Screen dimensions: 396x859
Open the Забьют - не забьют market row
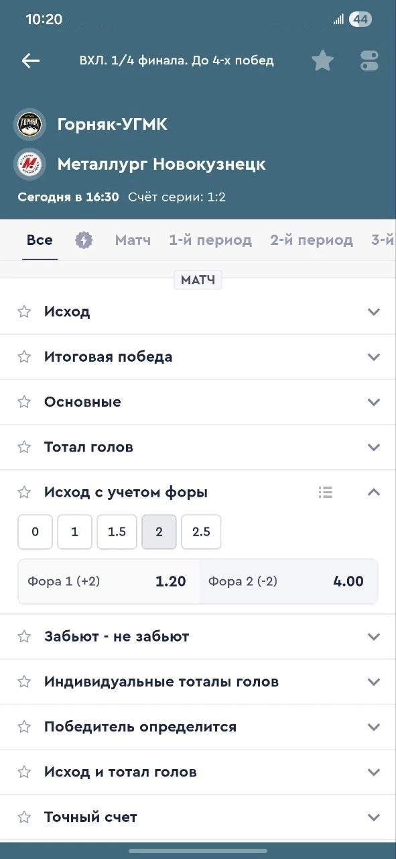[x=198, y=636]
